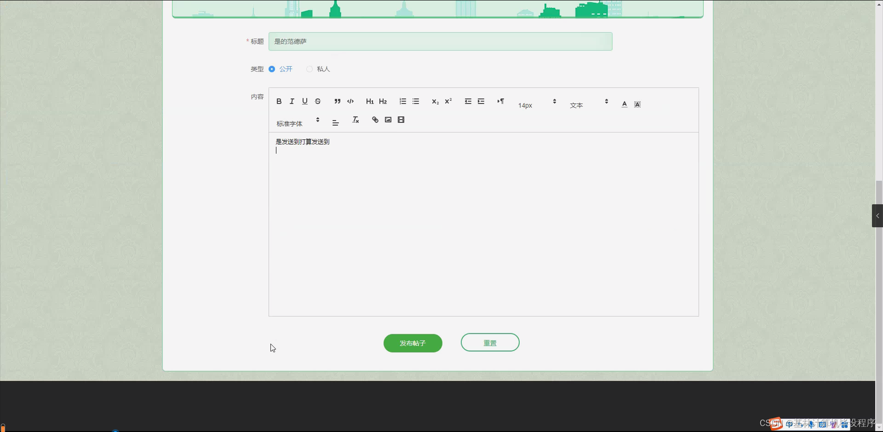Click the 重置 button
This screenshot has width=883, height=432.
tap(490, 343)
